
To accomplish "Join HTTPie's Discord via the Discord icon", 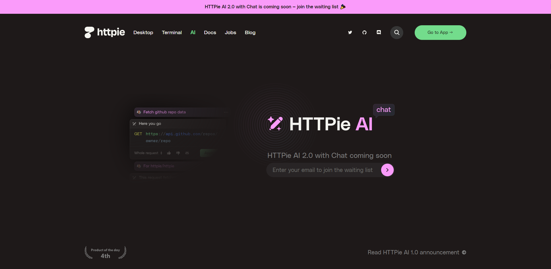I will pos(379,32).
